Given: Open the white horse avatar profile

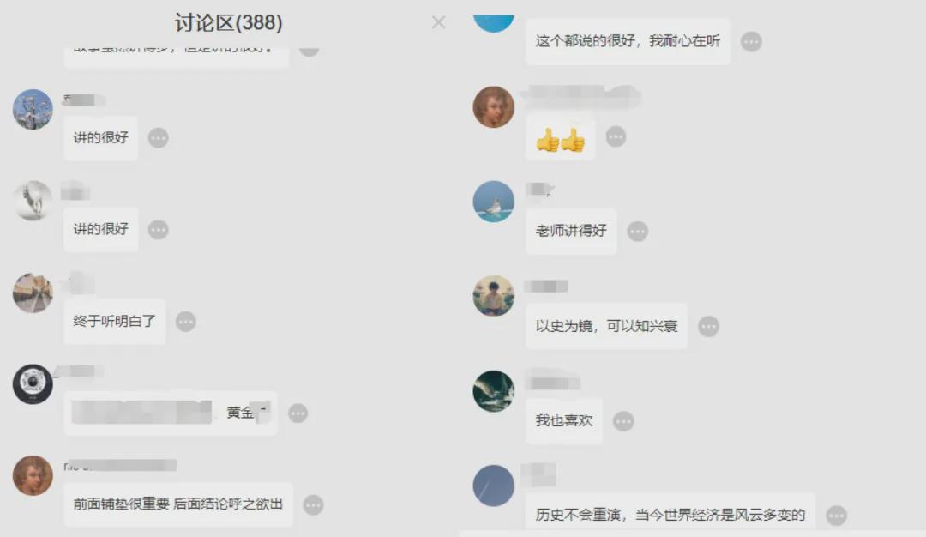Looking at the screenshot, I should tap(33, 201).
